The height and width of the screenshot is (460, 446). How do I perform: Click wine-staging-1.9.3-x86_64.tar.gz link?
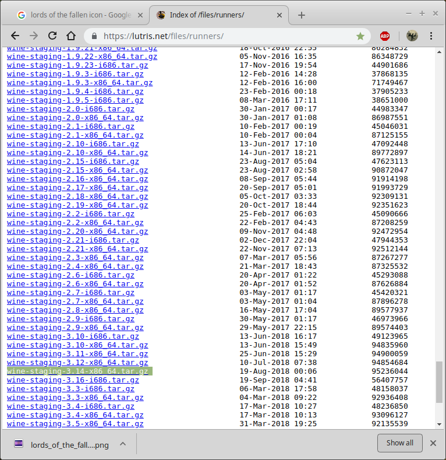pos(80,83)
